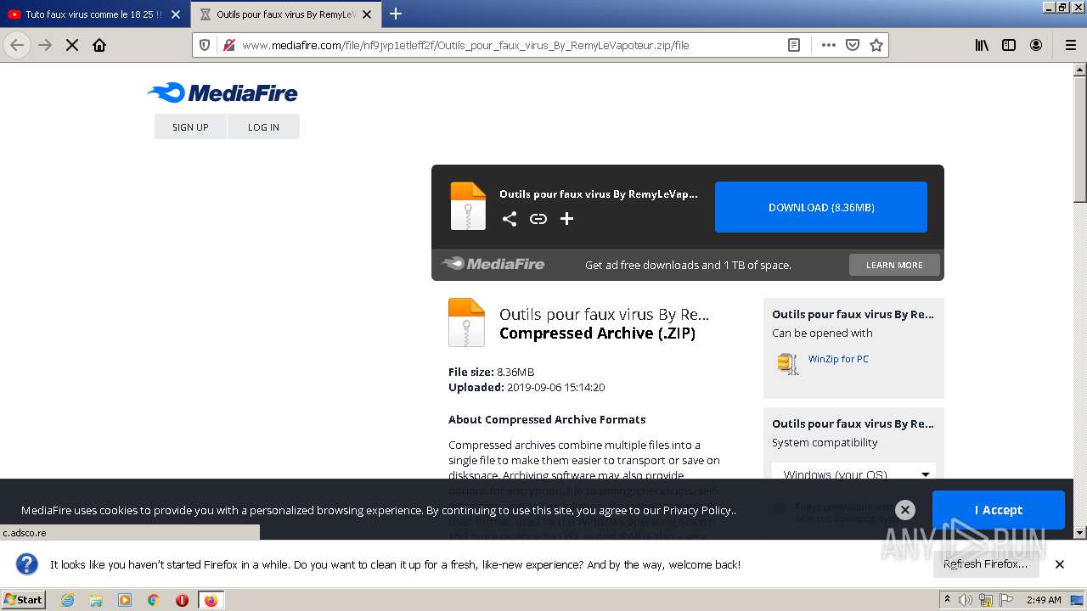The image size is (1087, 611).
Task: Open WinZip for PC link
Action: click(x=838, y=359)
